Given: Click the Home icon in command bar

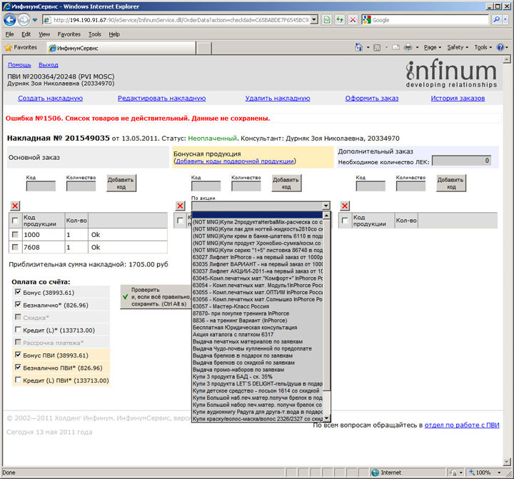Looking at the screenshot, I should click(358, 48).
